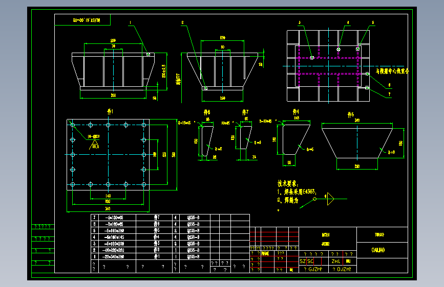
Task: Click the note line mentioning E4303 welding rod
Action: pos(297,192)
